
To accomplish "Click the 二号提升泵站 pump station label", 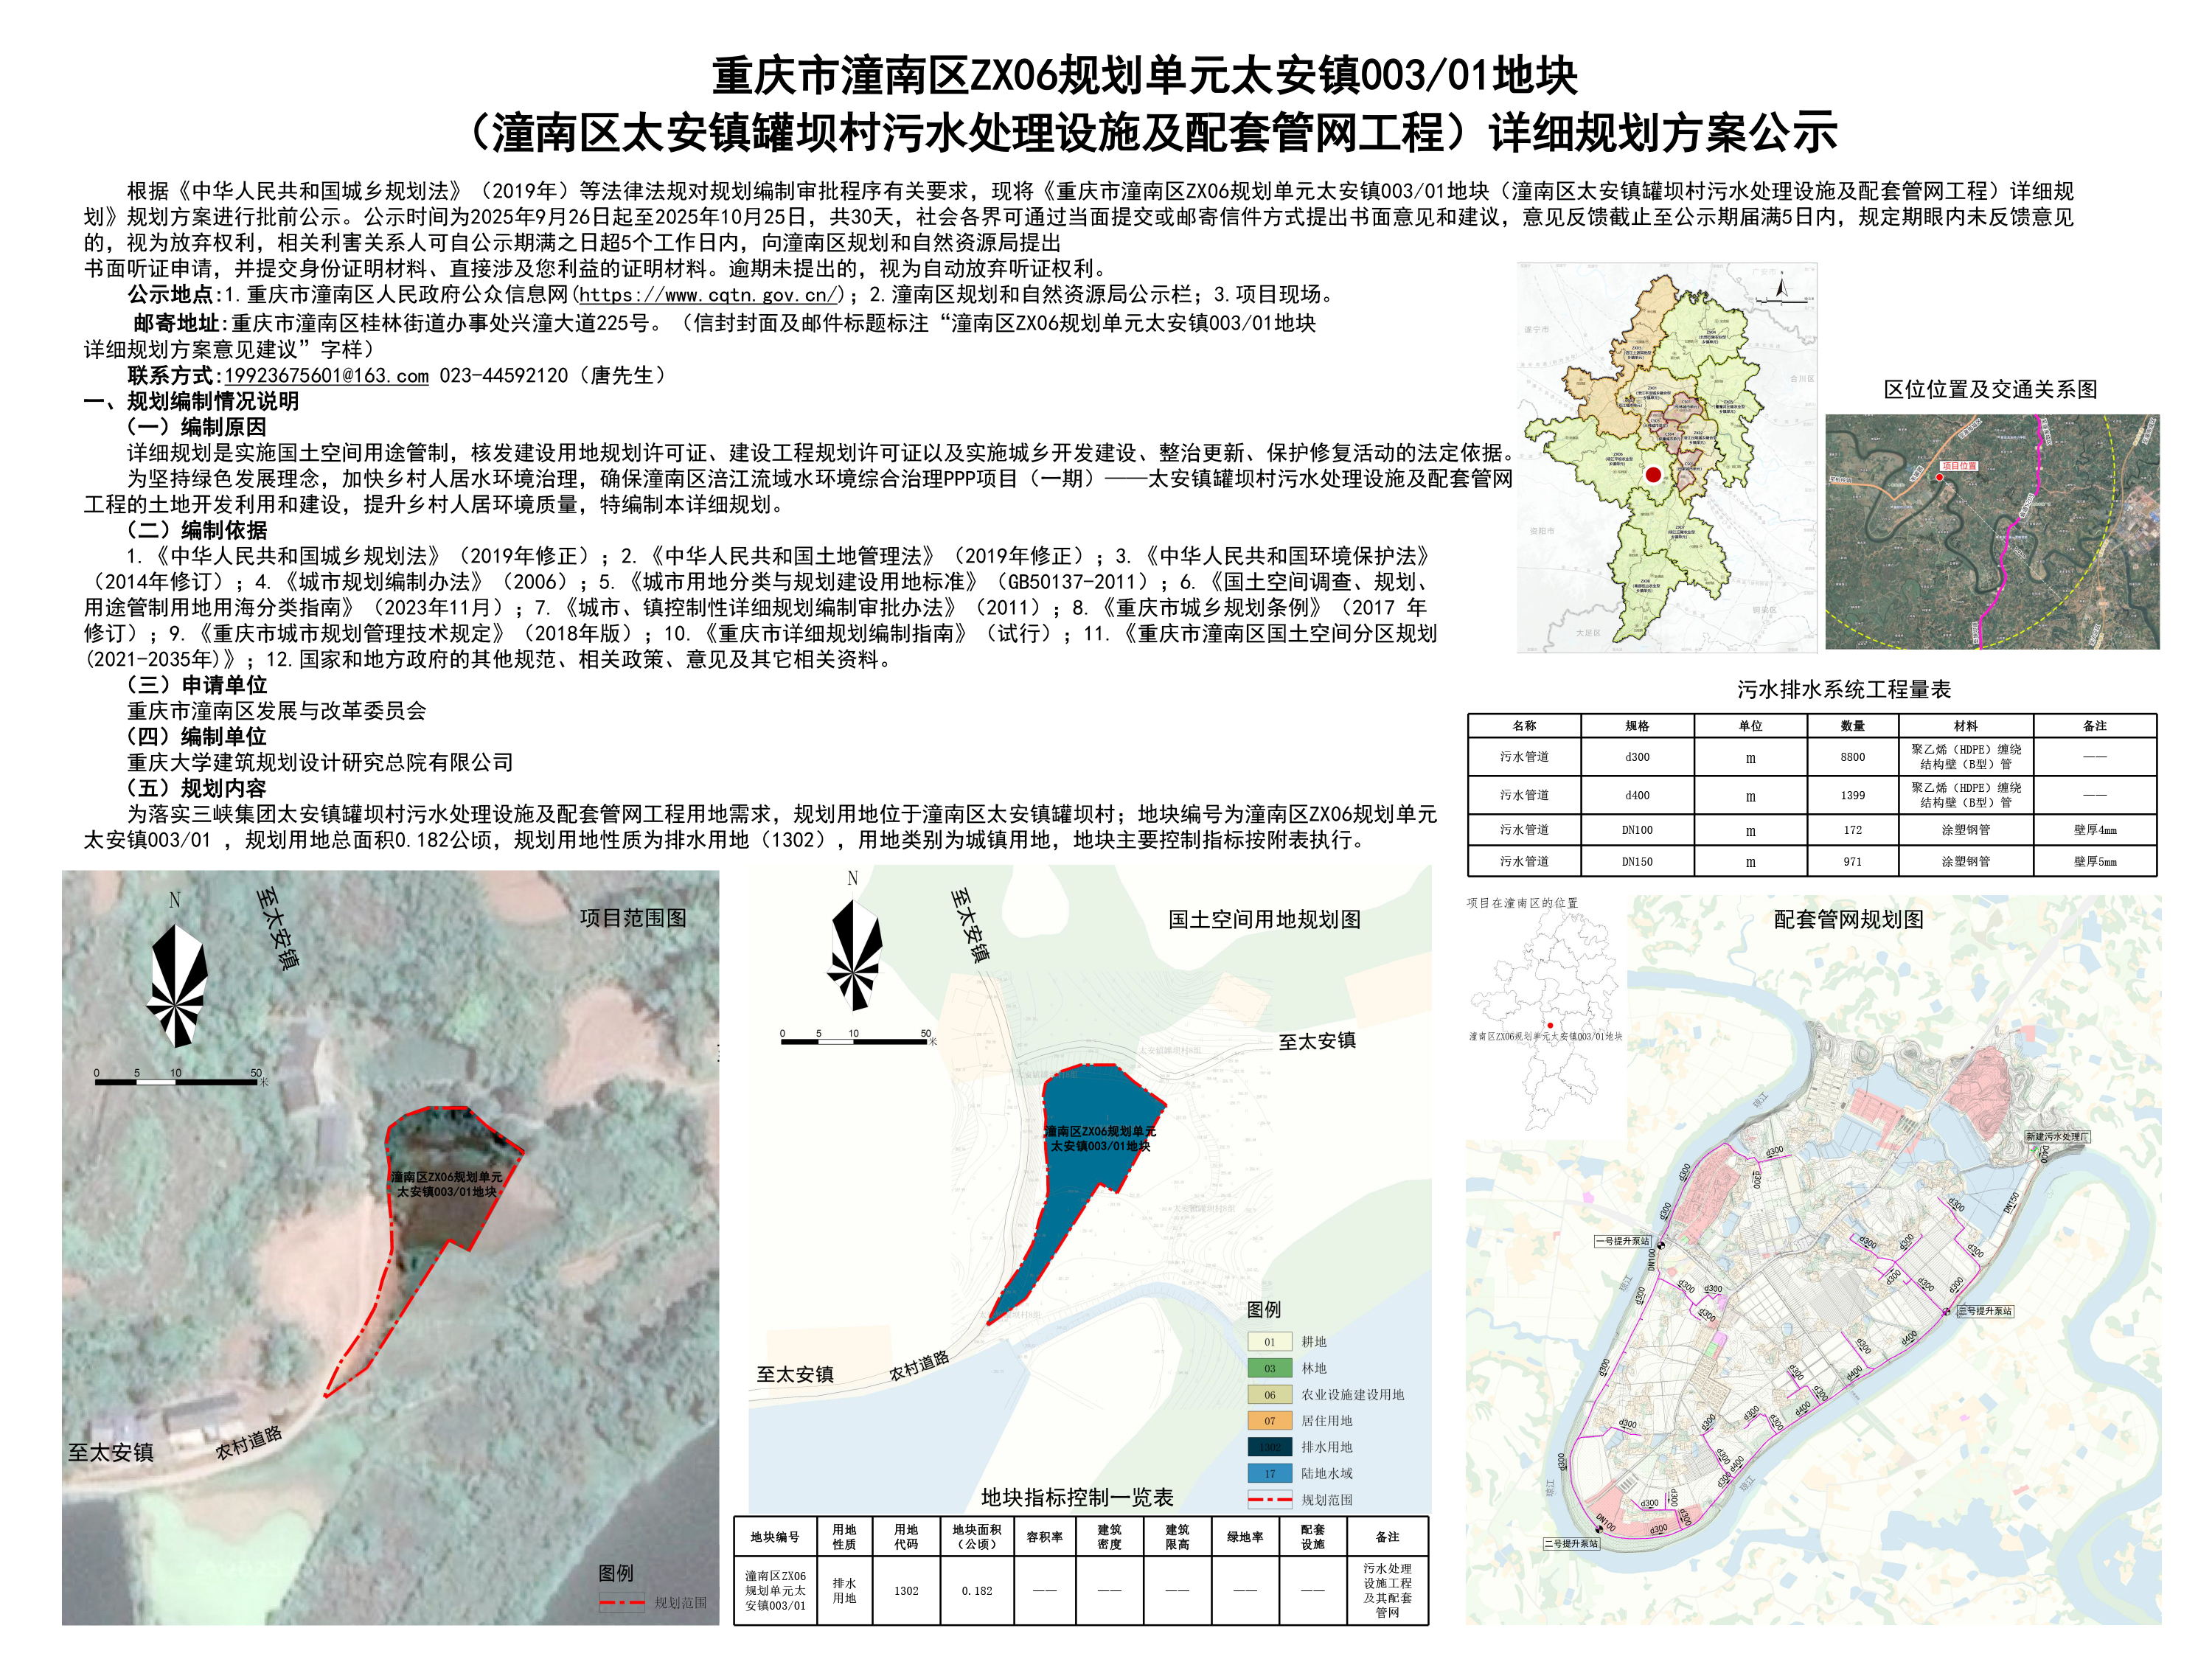I will [x=1571, y=1544].
